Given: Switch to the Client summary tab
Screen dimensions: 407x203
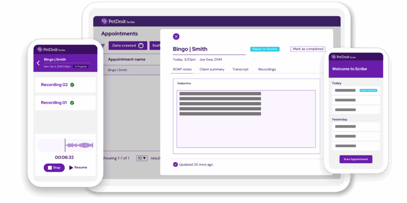Looking at the screenshot, I should (x=212, y=69).
